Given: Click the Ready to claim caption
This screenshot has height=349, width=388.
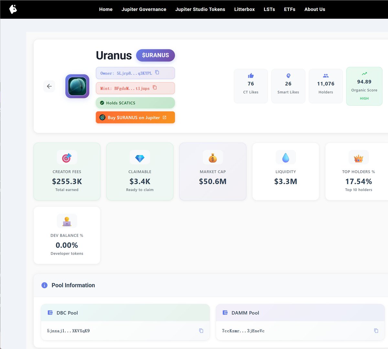Looking at the screenshot, I should [140, 190].
